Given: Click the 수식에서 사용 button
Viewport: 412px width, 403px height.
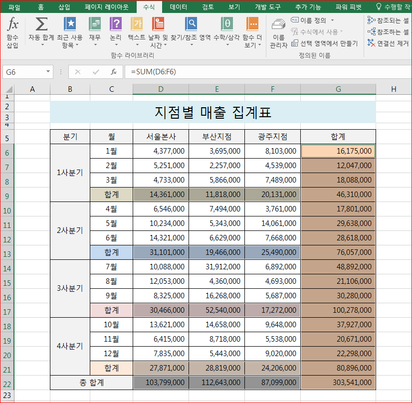Looking at the screenshot, I should [315, 32].
